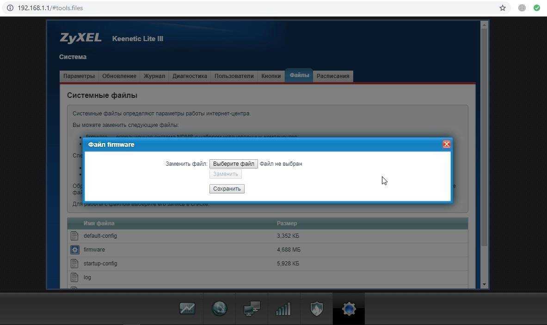Switch to the Параметры tab
The image size is (547, 325).
pyautogui.click(x=79, y=76)
